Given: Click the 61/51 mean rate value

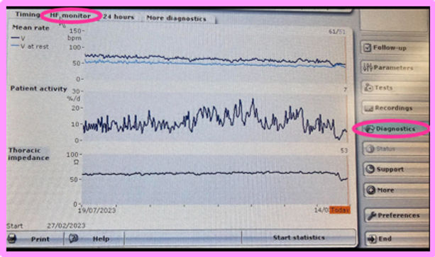Looking at the screenshot, I should coord(337,32).
